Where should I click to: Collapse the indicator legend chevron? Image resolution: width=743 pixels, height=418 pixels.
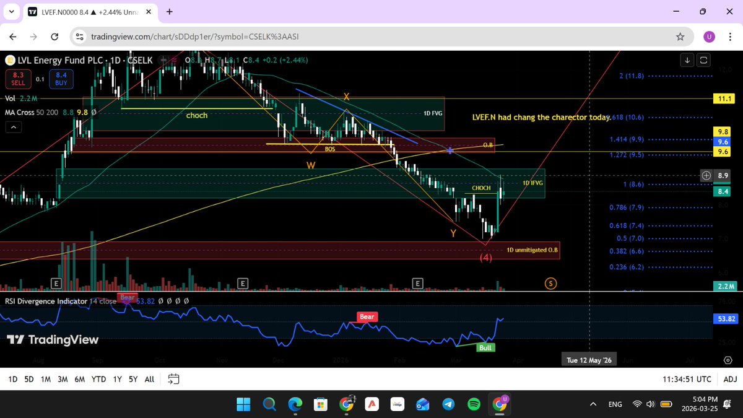pos(13,127)
